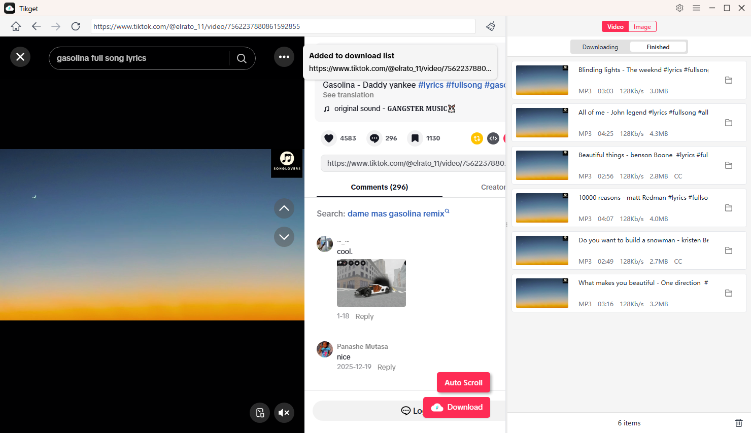
Task: Click the Download button
Action: click(x=456, y=407)
